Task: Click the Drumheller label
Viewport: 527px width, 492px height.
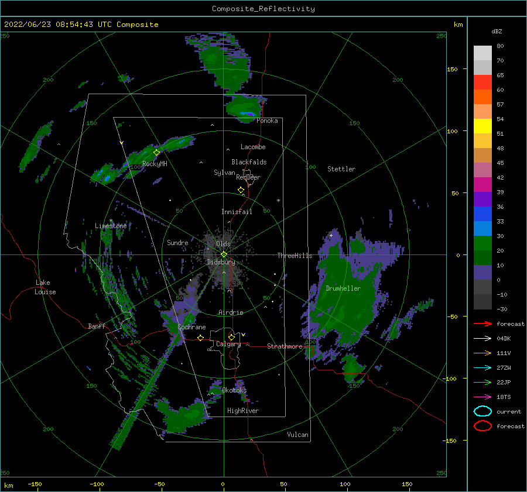Action: click(343, 288)
